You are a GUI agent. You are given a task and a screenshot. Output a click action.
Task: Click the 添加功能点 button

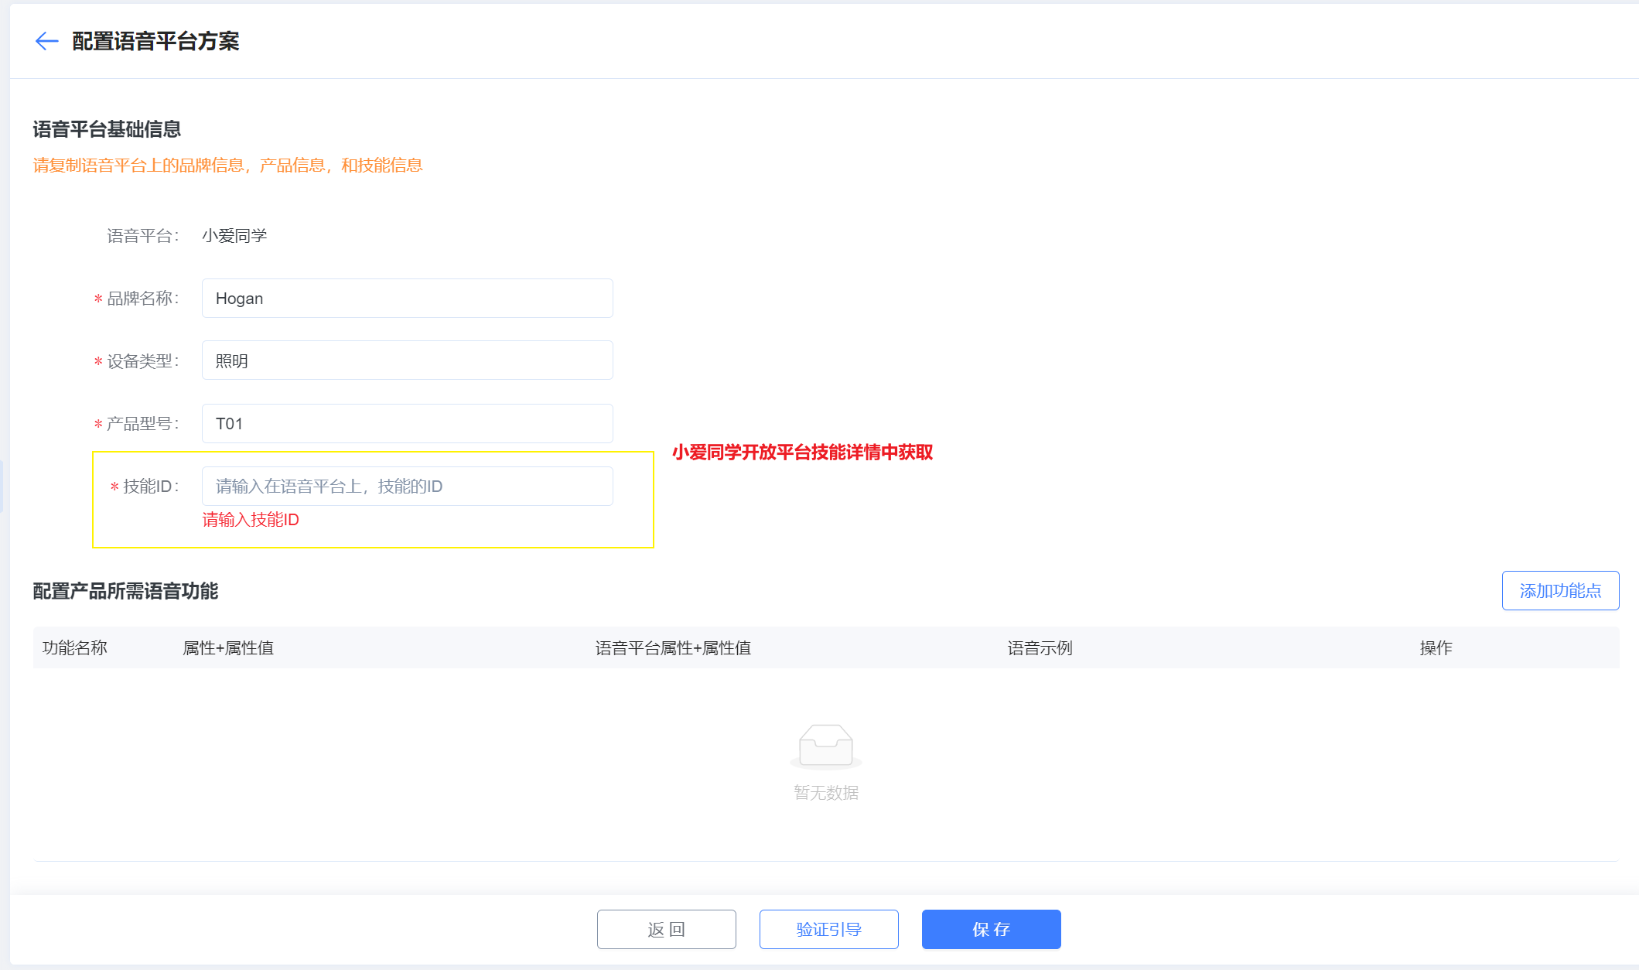tap(1560, 591)
